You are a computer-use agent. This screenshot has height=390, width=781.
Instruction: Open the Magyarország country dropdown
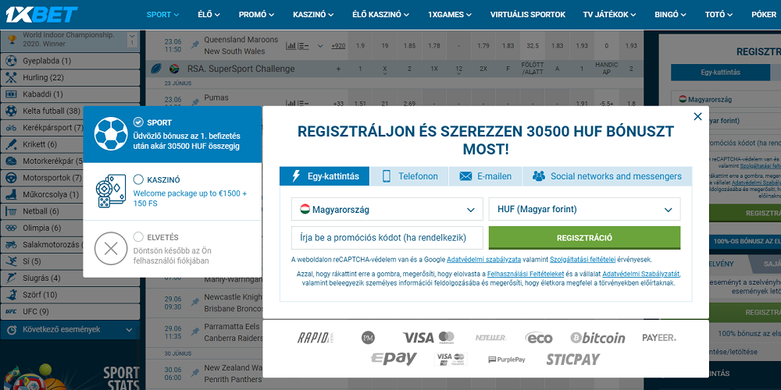[387, 209]
